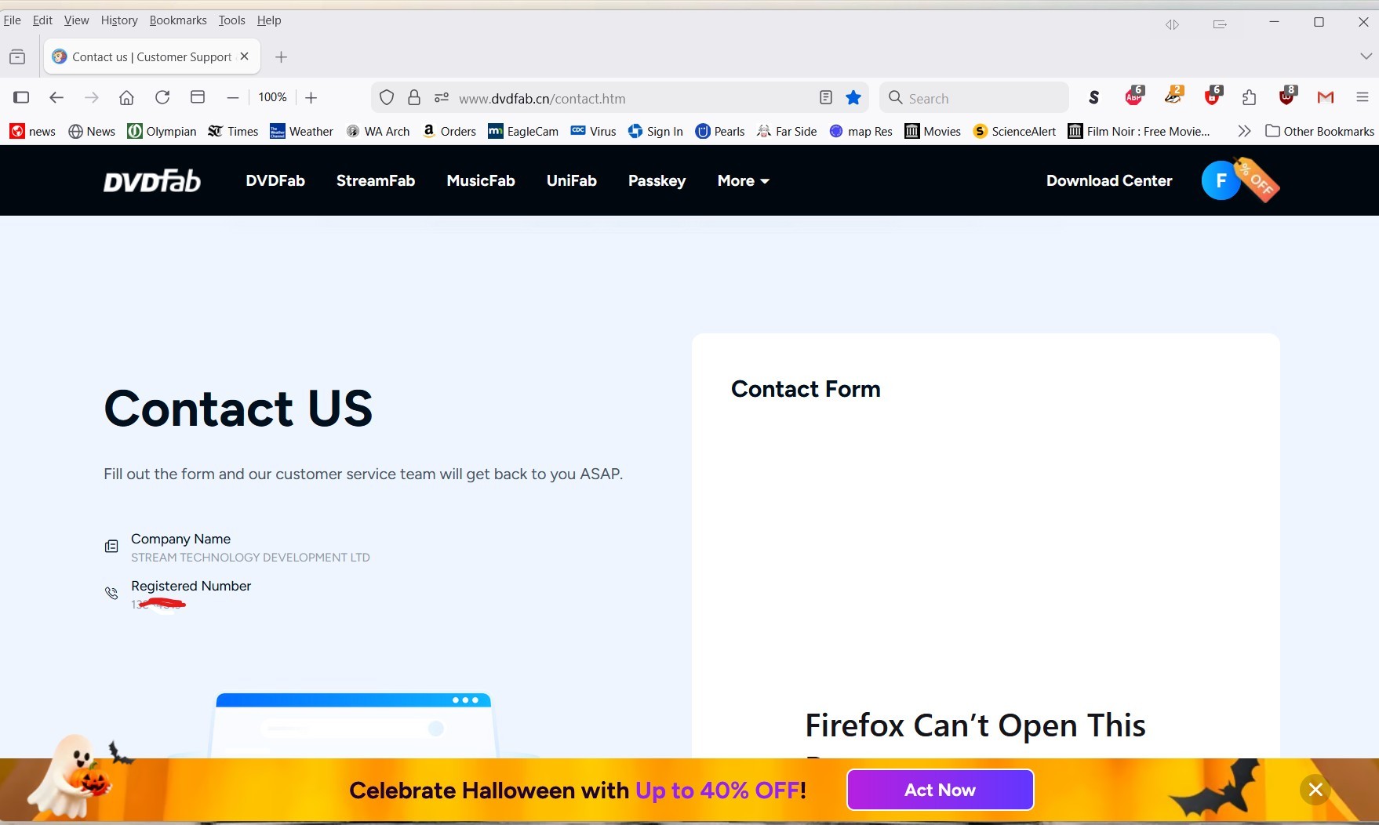Click the DVDFab logo
The width and height of the screenshot is (1379, 825).
coord(152,181)
